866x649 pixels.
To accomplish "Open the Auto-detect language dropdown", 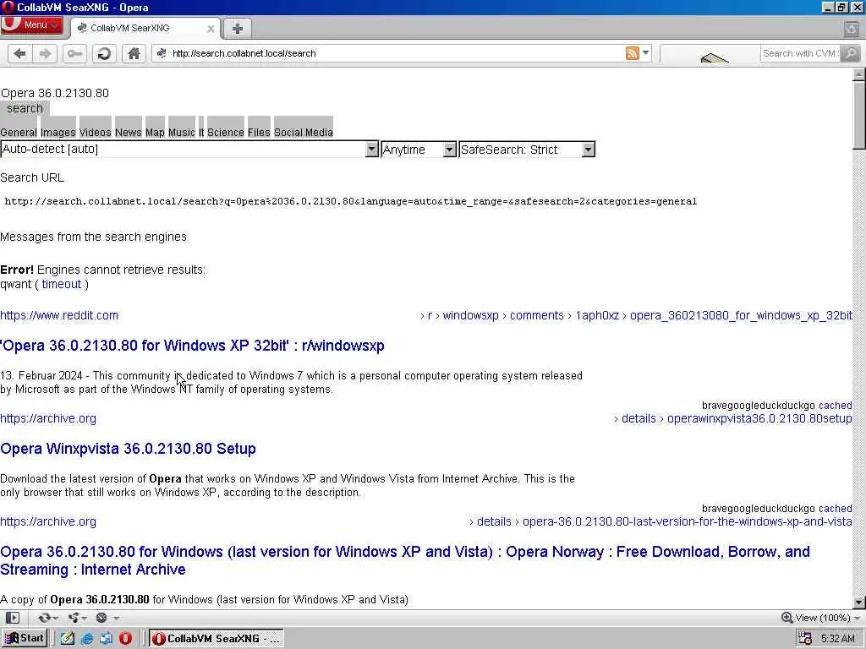I will point(189,149).
